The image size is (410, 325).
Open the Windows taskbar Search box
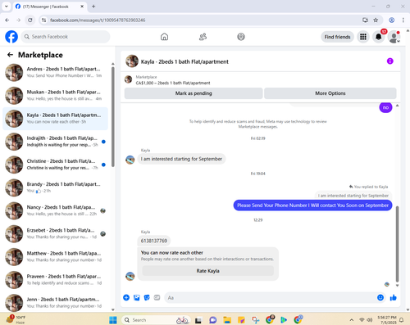point(156,320)
